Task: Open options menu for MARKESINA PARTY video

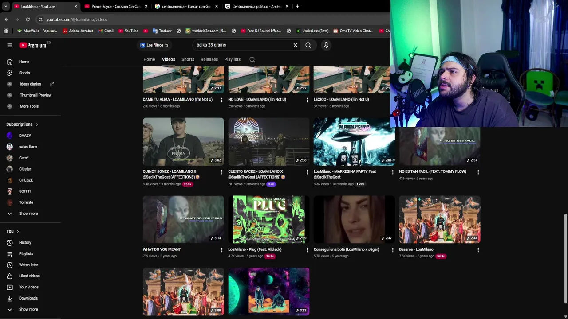Action: [x=392, y=171]
